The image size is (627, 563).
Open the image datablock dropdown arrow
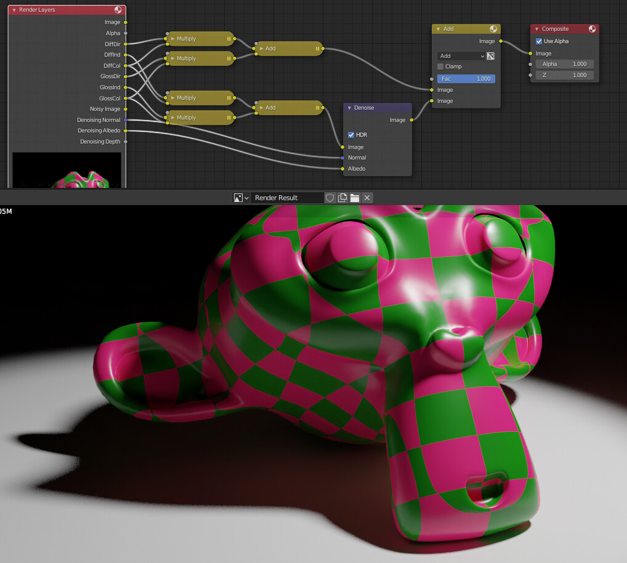(x=247, y=198)
